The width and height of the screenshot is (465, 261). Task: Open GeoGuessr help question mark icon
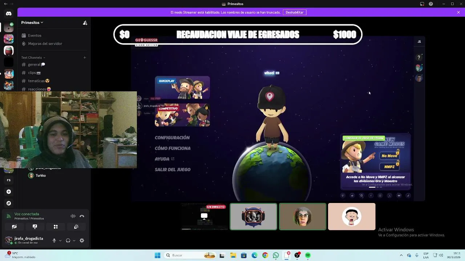pyautogui.click(x=419, y=58)
